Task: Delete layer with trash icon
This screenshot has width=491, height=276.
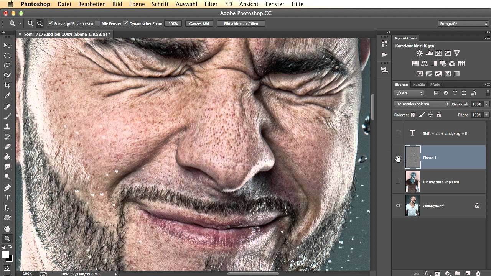Action: tap(478, 273)
